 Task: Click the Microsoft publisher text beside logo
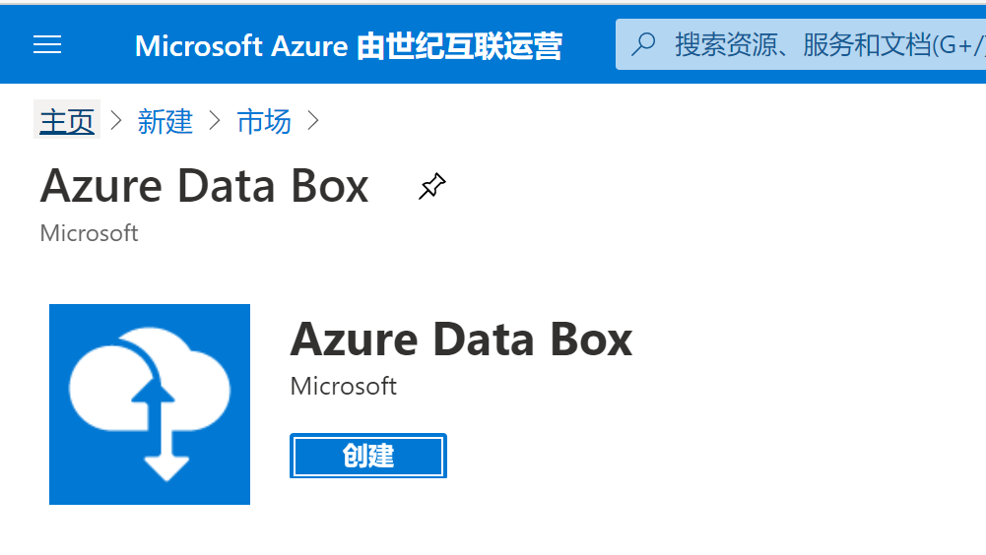pyautogui.click(x=344, y=386)
